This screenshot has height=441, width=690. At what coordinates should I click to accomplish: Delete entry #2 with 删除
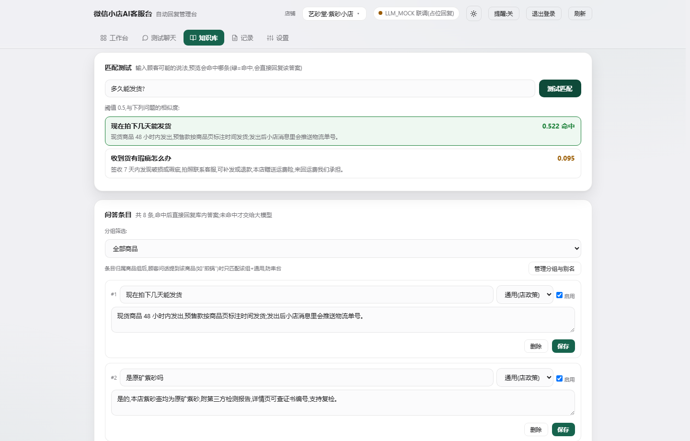[x=536, y=429]
